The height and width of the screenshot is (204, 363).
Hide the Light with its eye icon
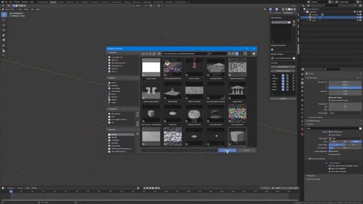[x=357, y=20]
